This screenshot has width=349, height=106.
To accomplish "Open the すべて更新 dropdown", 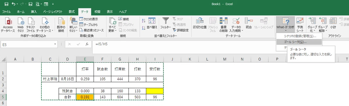I will [113, 25].
